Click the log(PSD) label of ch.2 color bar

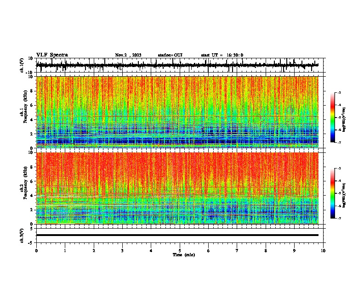point(344,196)
